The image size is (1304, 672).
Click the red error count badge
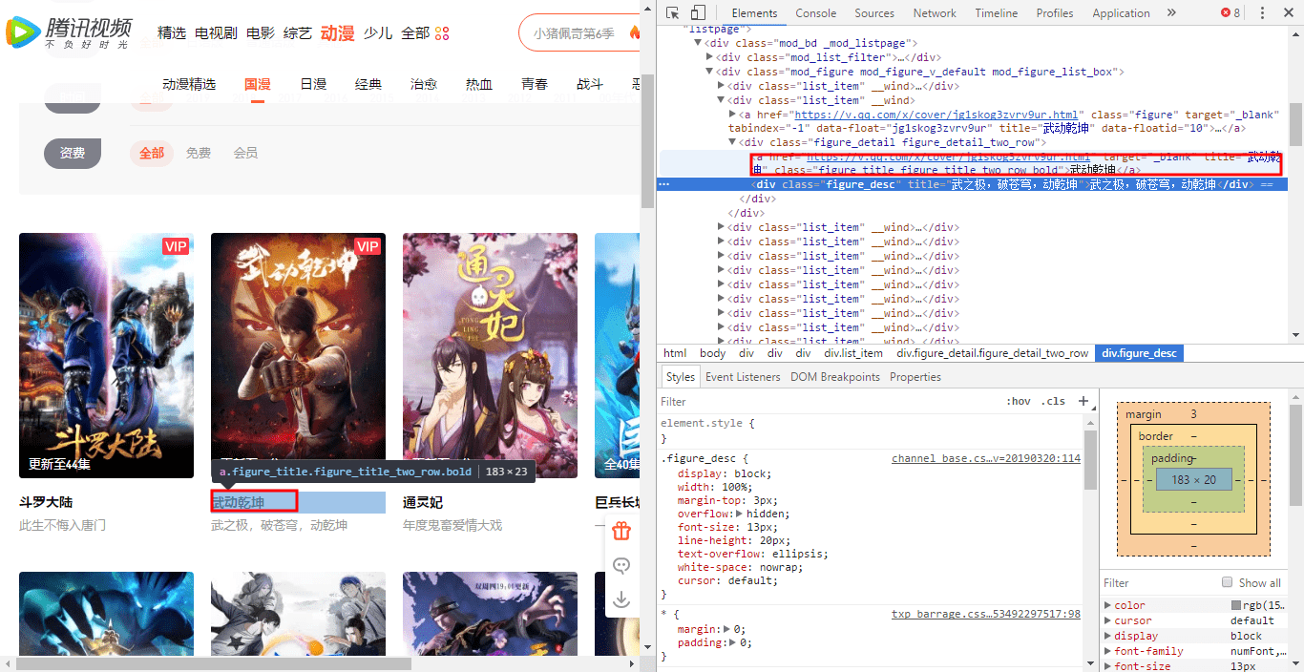click(x=1229, y=12)
